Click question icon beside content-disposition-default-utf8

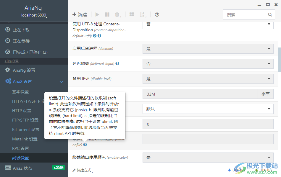pyautogui.click(x=95, y=36)
